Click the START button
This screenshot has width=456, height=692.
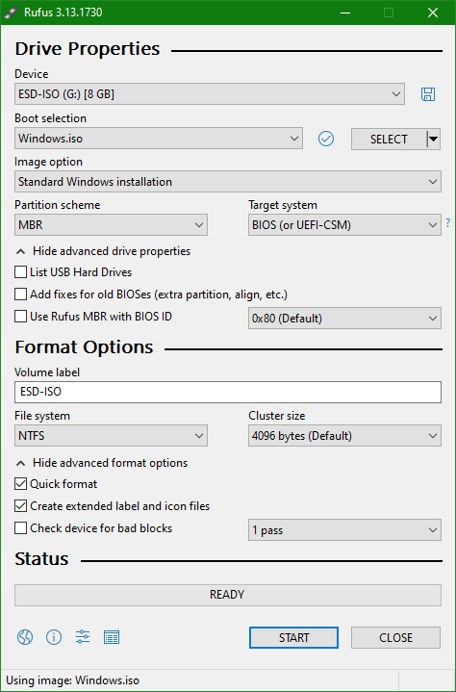(293, 638)
